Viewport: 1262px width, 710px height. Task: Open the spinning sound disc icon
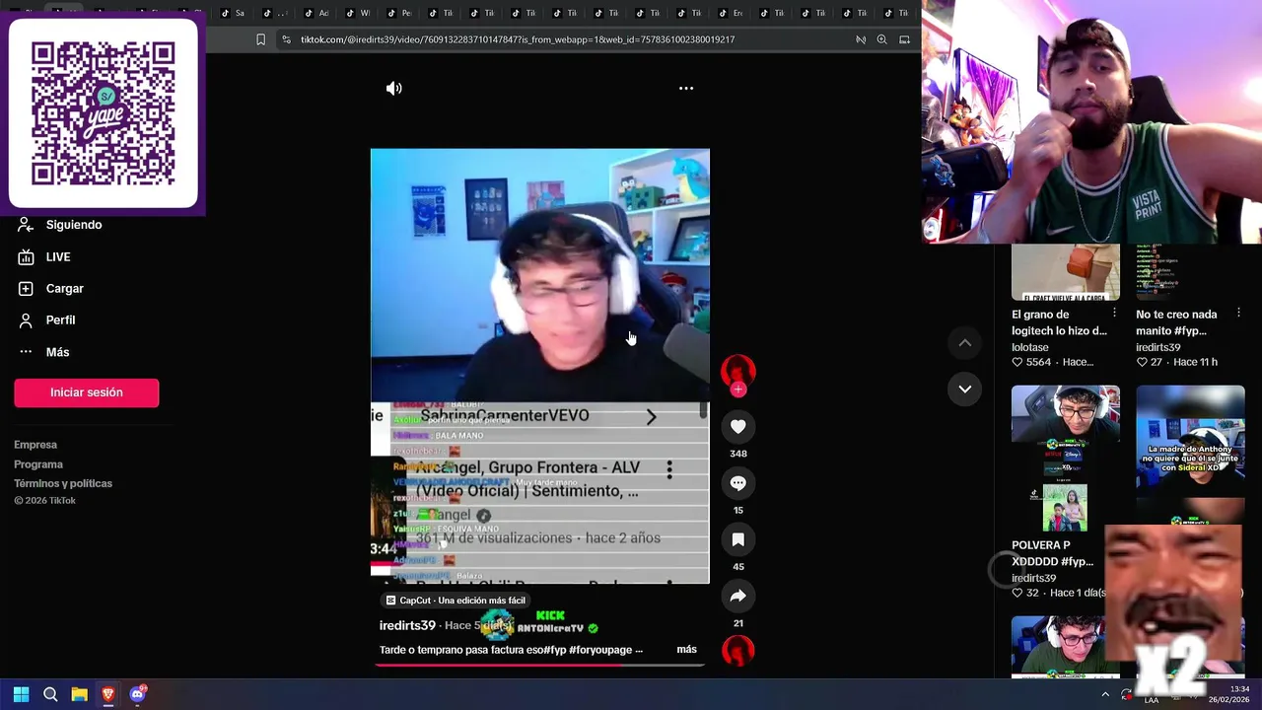tap(737, 651)
